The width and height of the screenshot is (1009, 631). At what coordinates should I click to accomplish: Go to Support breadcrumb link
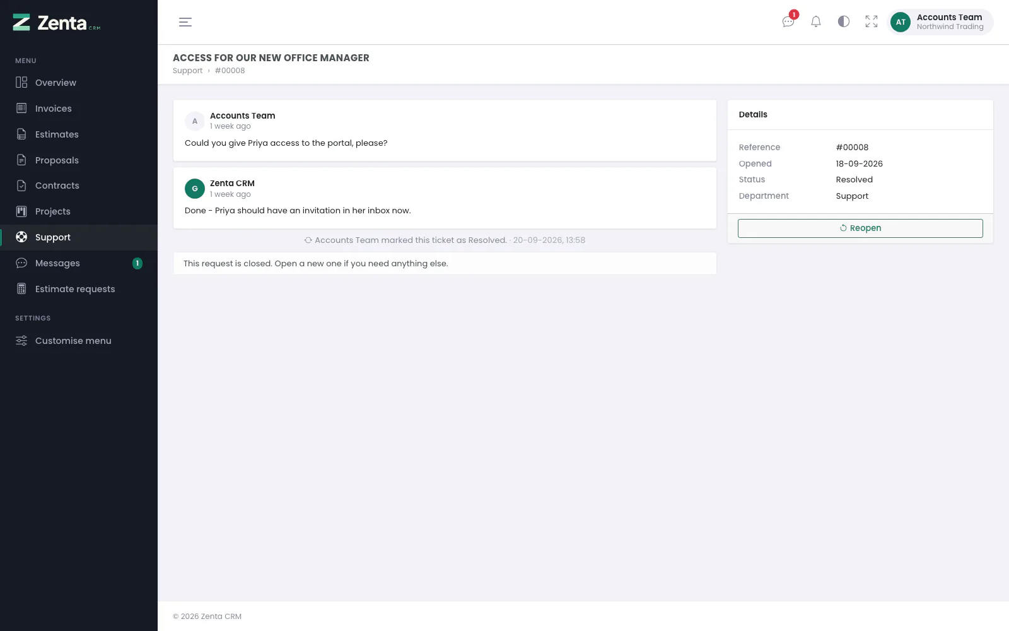point(188,71)
